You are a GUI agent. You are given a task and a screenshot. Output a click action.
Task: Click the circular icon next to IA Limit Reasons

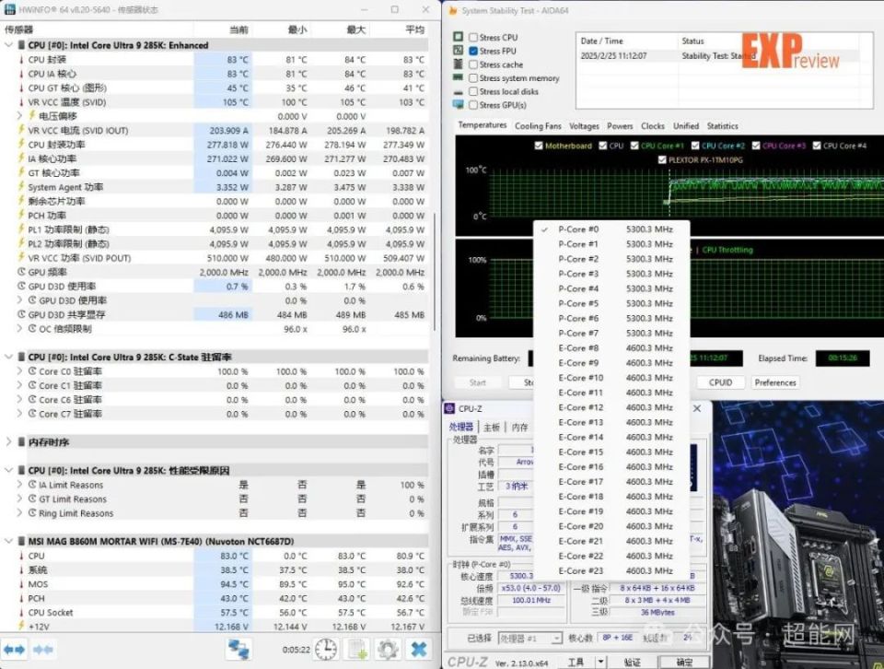[33, 485]
